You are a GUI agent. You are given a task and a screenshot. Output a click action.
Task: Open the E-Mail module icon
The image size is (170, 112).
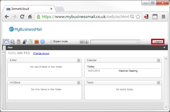[x=13, y=42]
